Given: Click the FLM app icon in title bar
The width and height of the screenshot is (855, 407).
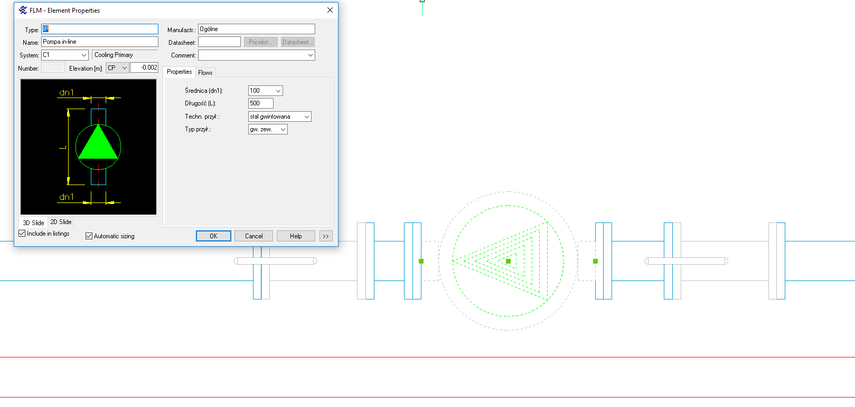Looking at the screenshot, I should pos(23,10).
